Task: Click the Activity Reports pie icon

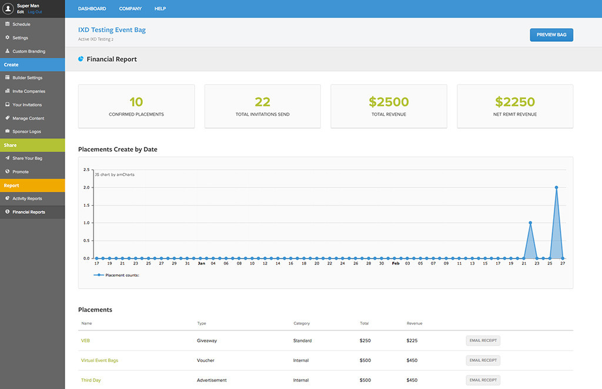Action: point(7,198)
